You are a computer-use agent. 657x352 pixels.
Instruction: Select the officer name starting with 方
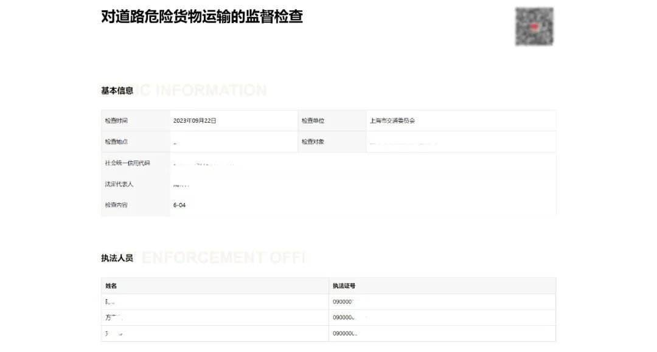114,317
